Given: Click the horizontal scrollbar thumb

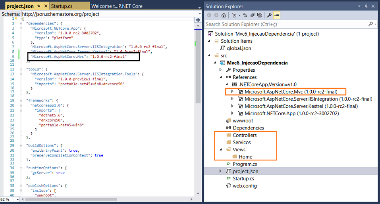Looking at the screenshot, I should point(71,199).
